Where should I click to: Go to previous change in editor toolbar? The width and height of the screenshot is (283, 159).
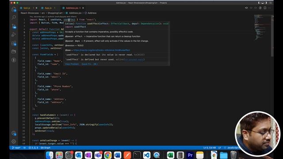251,8
